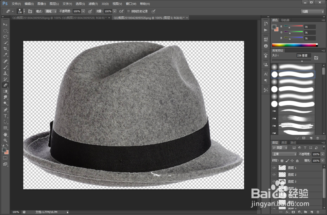Select the Brush tool in toolbox

pyautogui.click(x=5, y=67)
